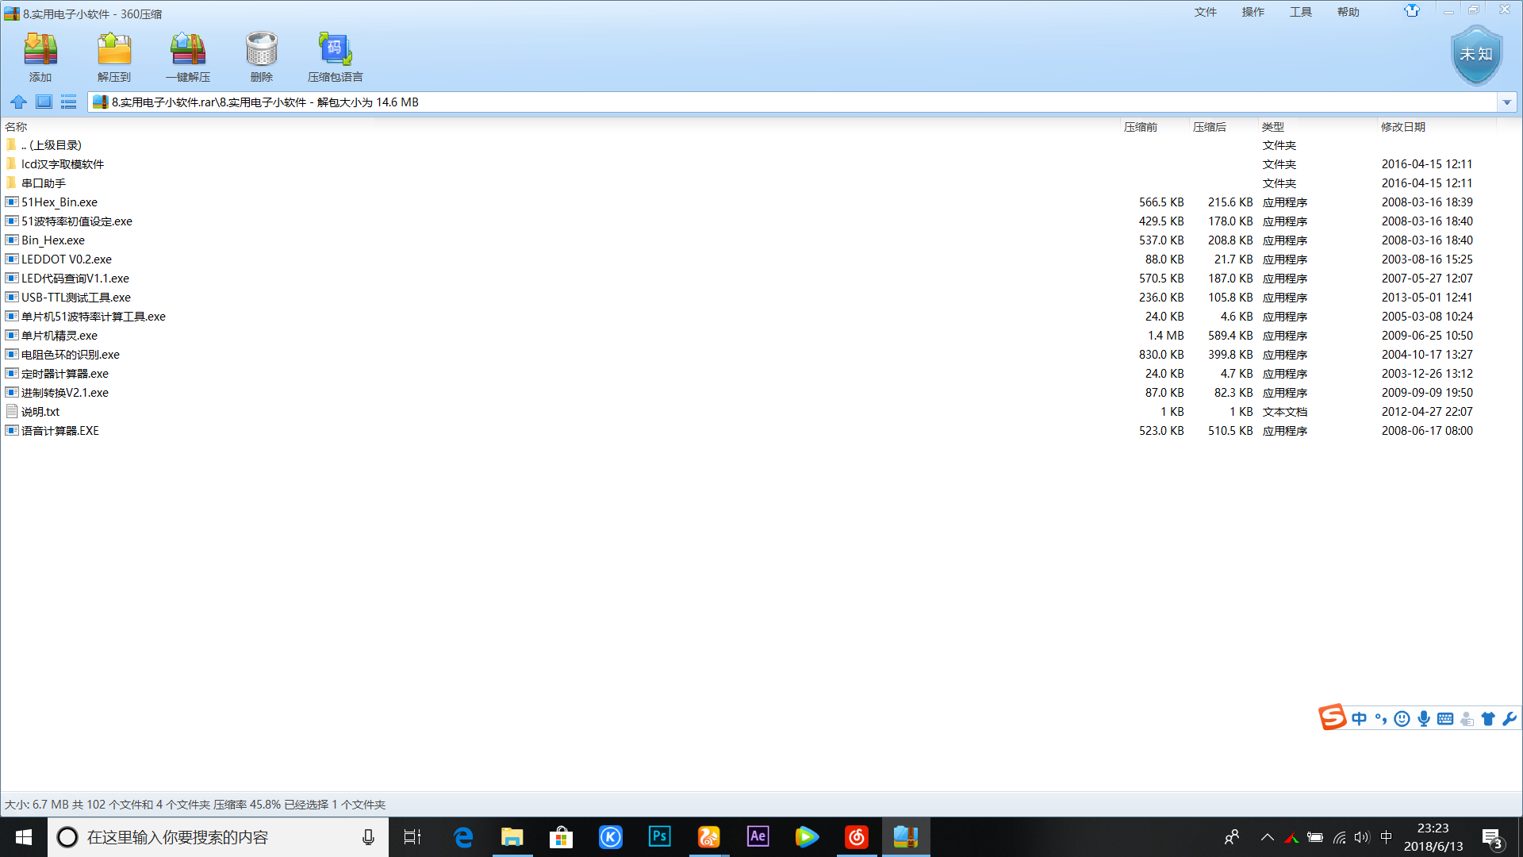Image resolution: width=1523 pixels, height=857 pixels.
Task: Sort by 压缩前 column header
Action: (1140, 127)
